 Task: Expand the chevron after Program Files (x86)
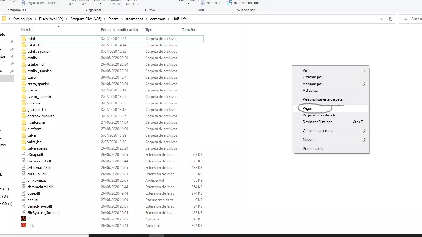click(105, 19)
